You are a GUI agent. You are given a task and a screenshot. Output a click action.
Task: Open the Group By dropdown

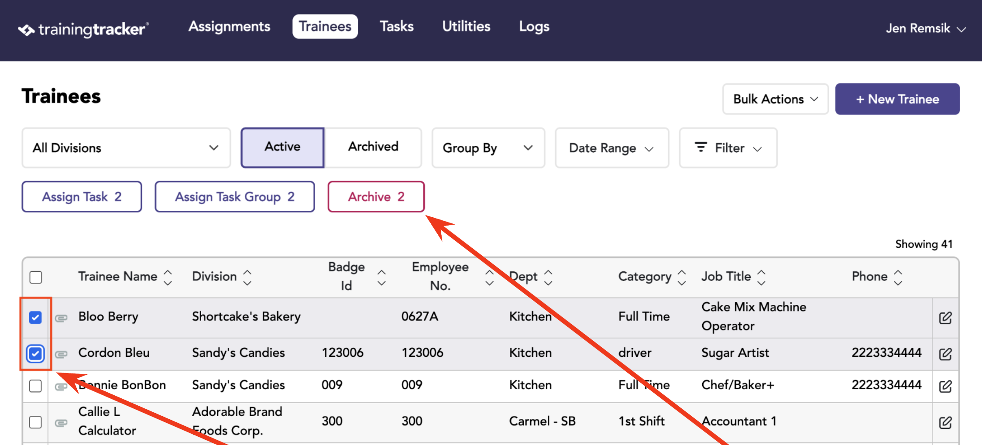(x=488, y=148)
